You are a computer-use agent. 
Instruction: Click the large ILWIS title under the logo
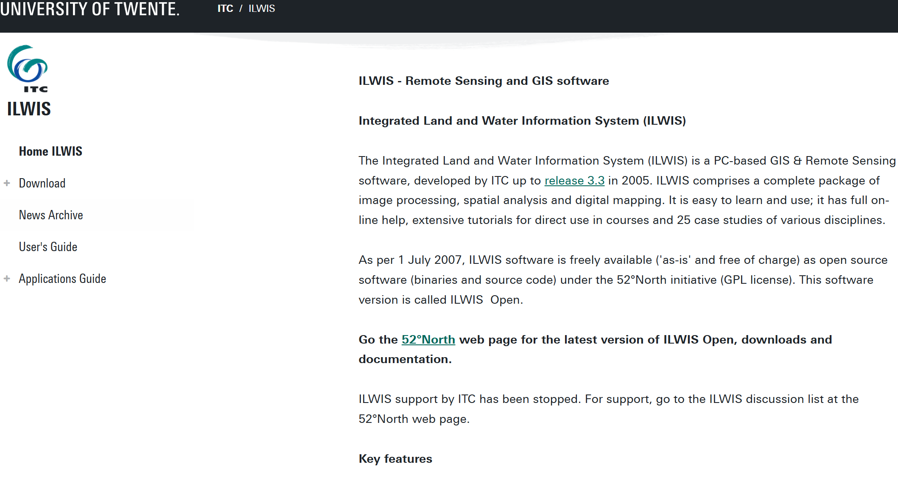click(29, 109)
